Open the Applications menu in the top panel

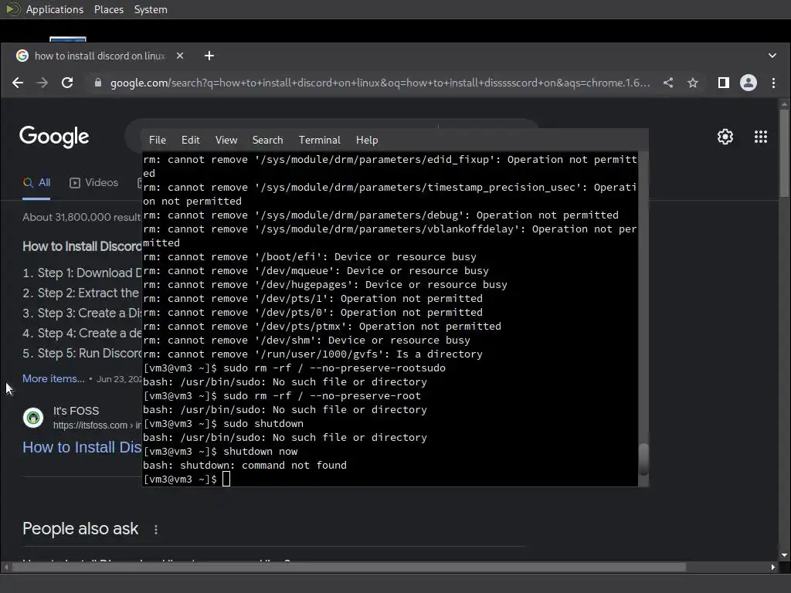[55, 9]
